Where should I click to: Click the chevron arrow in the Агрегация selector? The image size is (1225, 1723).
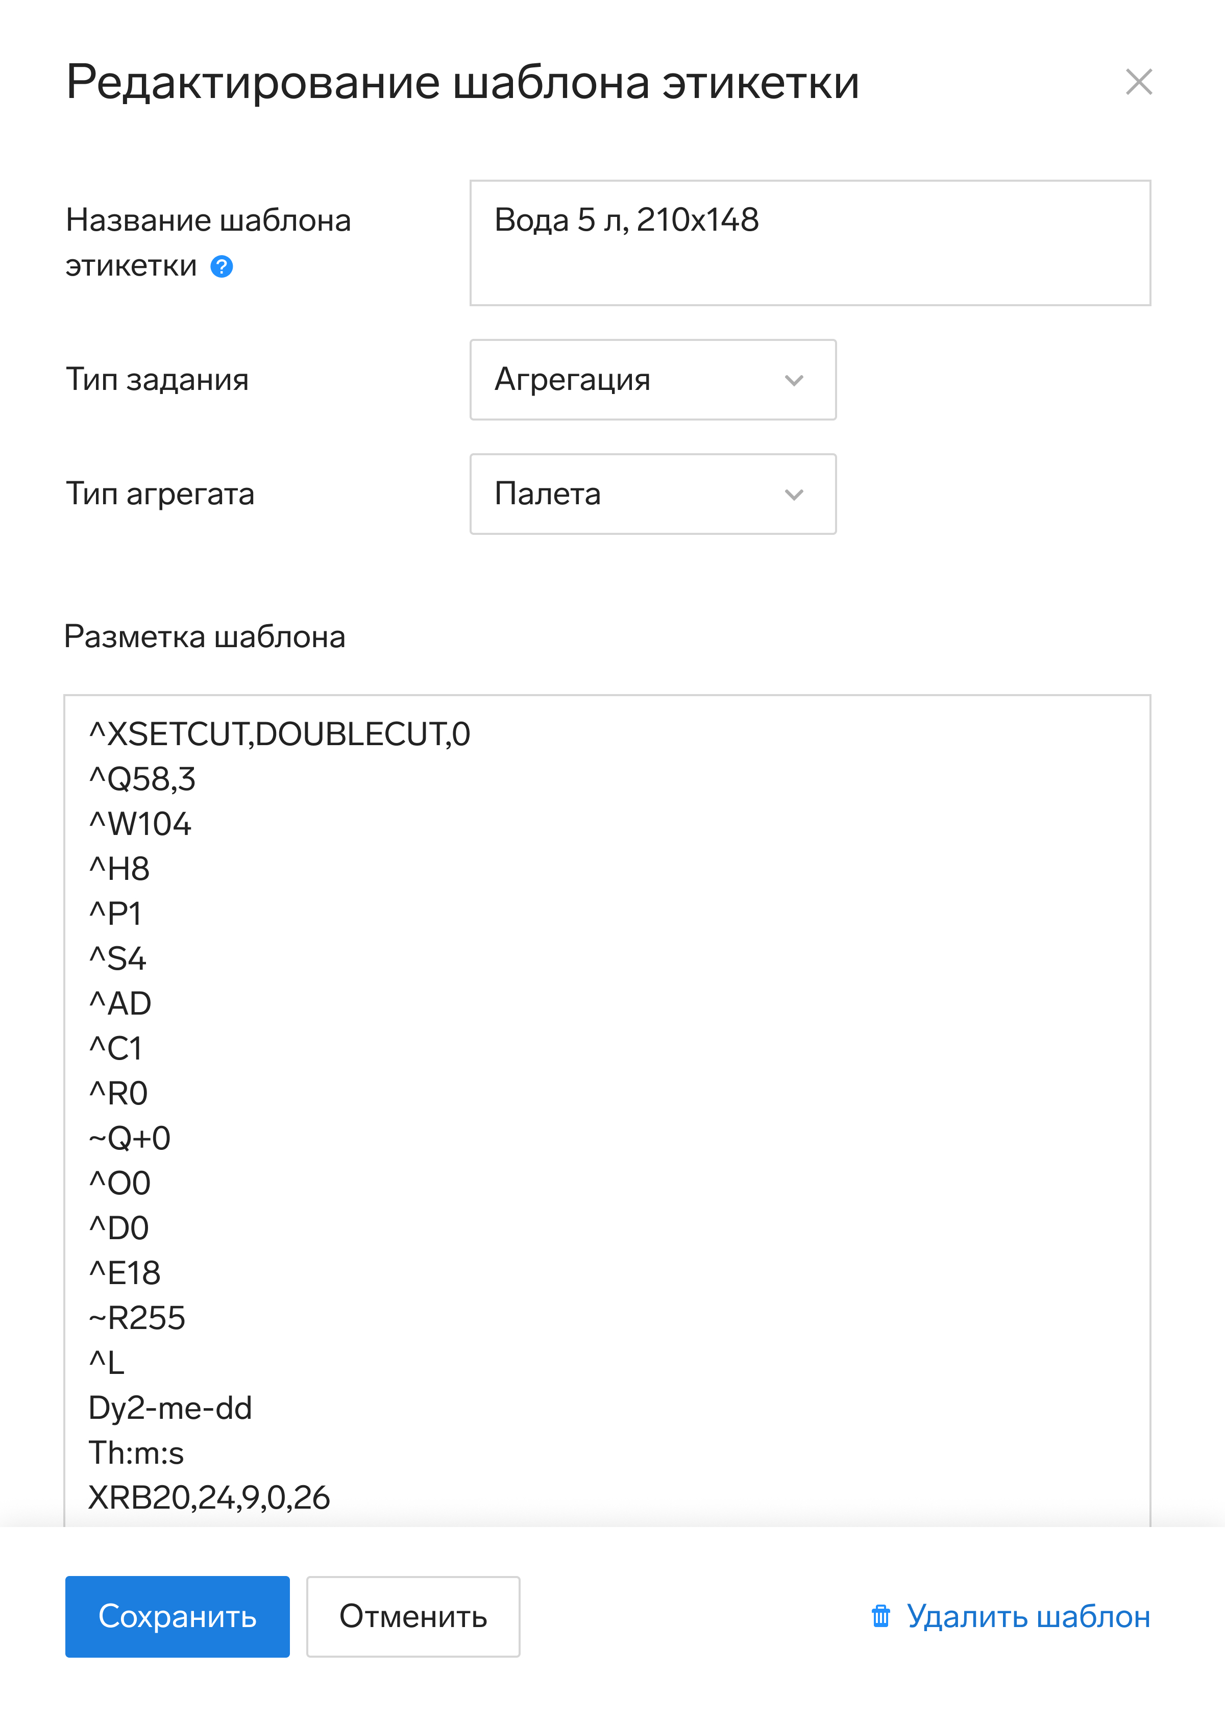point(794,380)
